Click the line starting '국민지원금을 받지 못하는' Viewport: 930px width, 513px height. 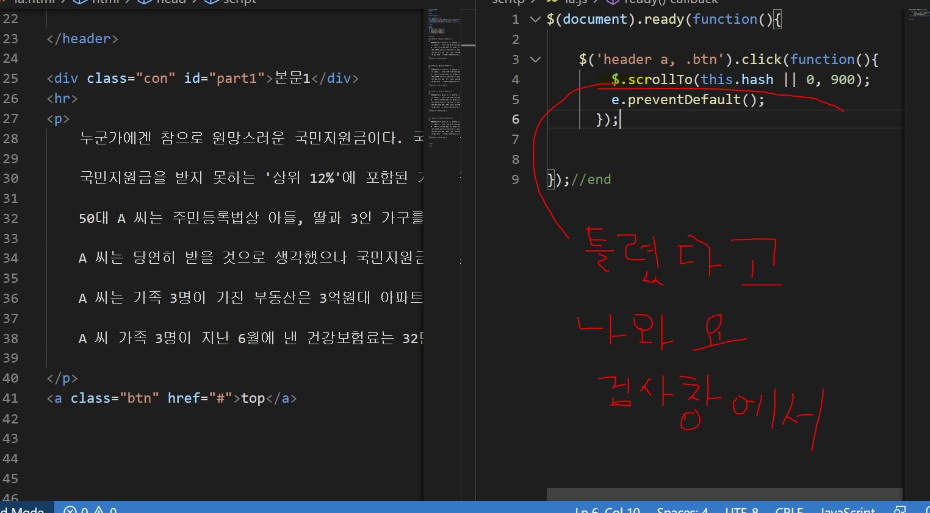pos(251,179)
